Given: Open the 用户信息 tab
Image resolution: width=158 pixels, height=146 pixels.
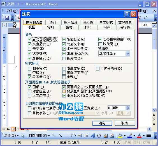Looking at the screenshot, I should click(71, 22).
